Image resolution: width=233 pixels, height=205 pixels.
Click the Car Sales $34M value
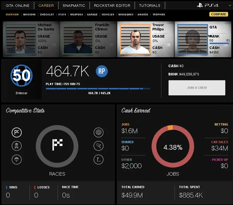pos(220,148)
